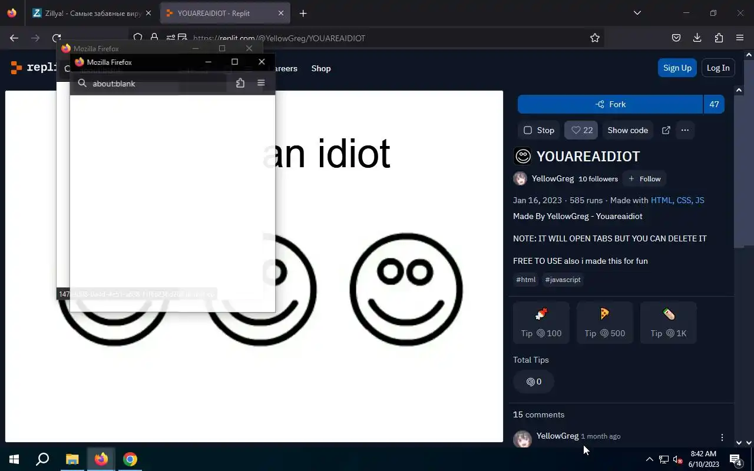The width and height of the screenshot is (754, 471).
Task: Open the Downloads panel
Action: click(697, 38)
